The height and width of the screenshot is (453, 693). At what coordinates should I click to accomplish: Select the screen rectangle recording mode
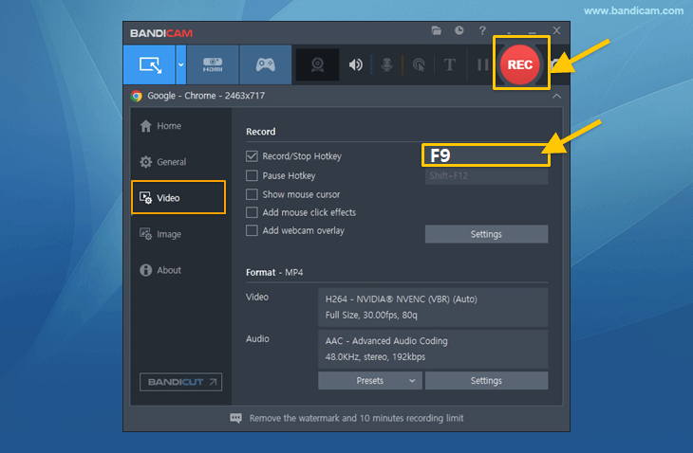[x=149, y=64]
